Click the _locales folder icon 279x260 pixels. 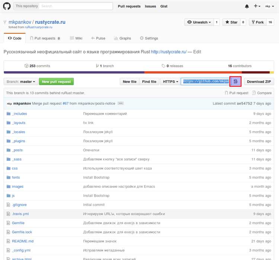8,132
